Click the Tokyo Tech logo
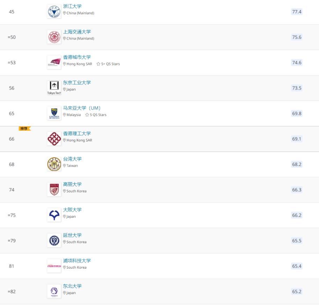319x305 pixels. tap(54, 88)
